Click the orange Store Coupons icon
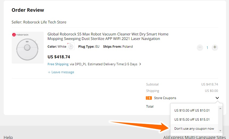This screenshot has height=139, width=229. [149, 98]
